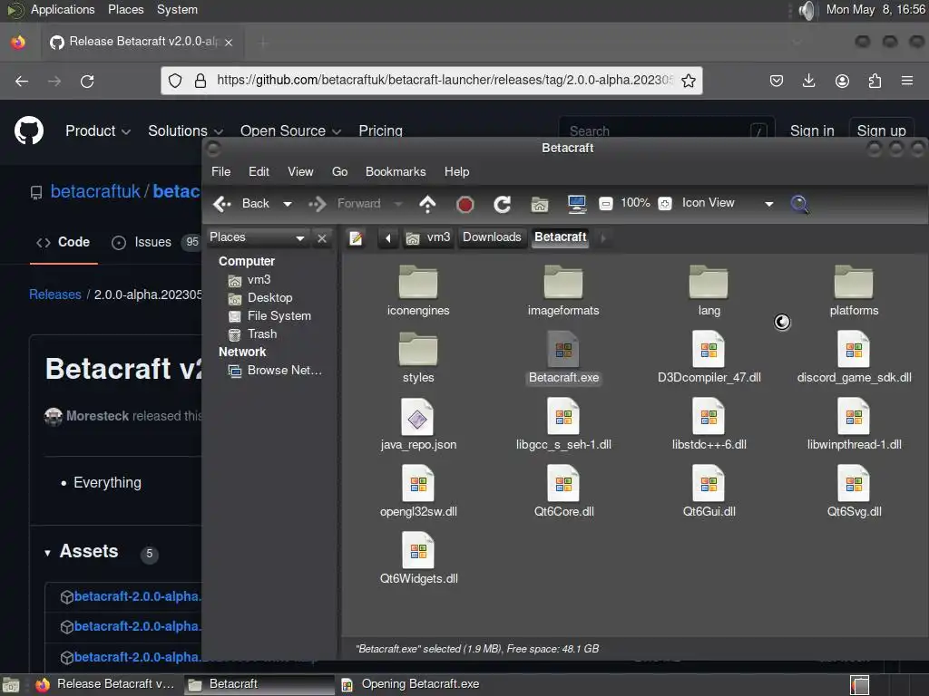
Task: Reload the current folder view
Action: 503,204
